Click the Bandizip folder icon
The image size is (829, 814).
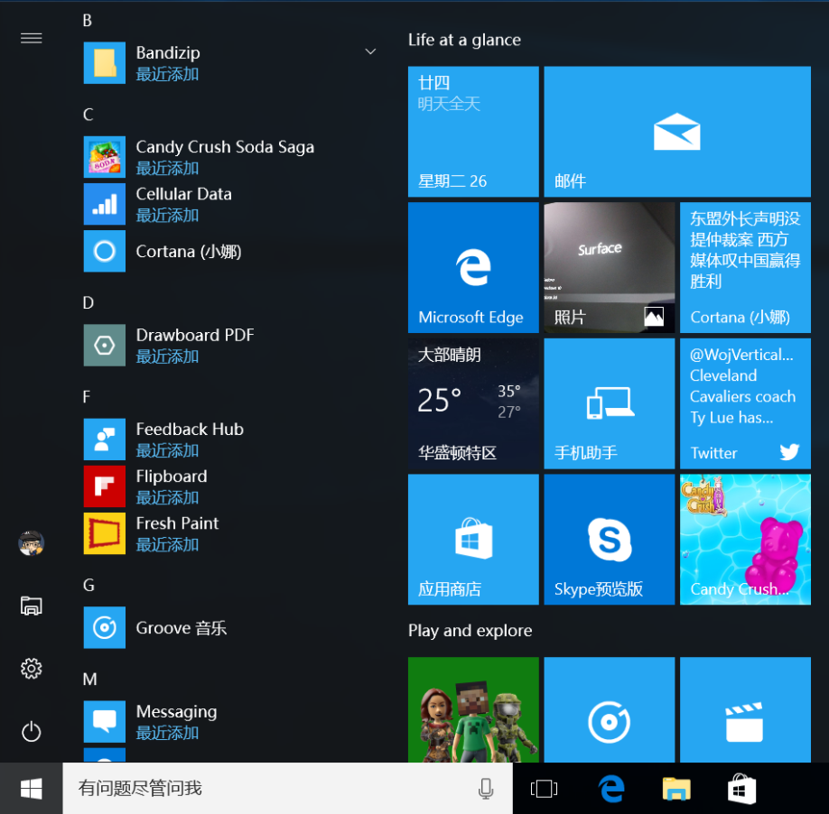pos(104,63)
